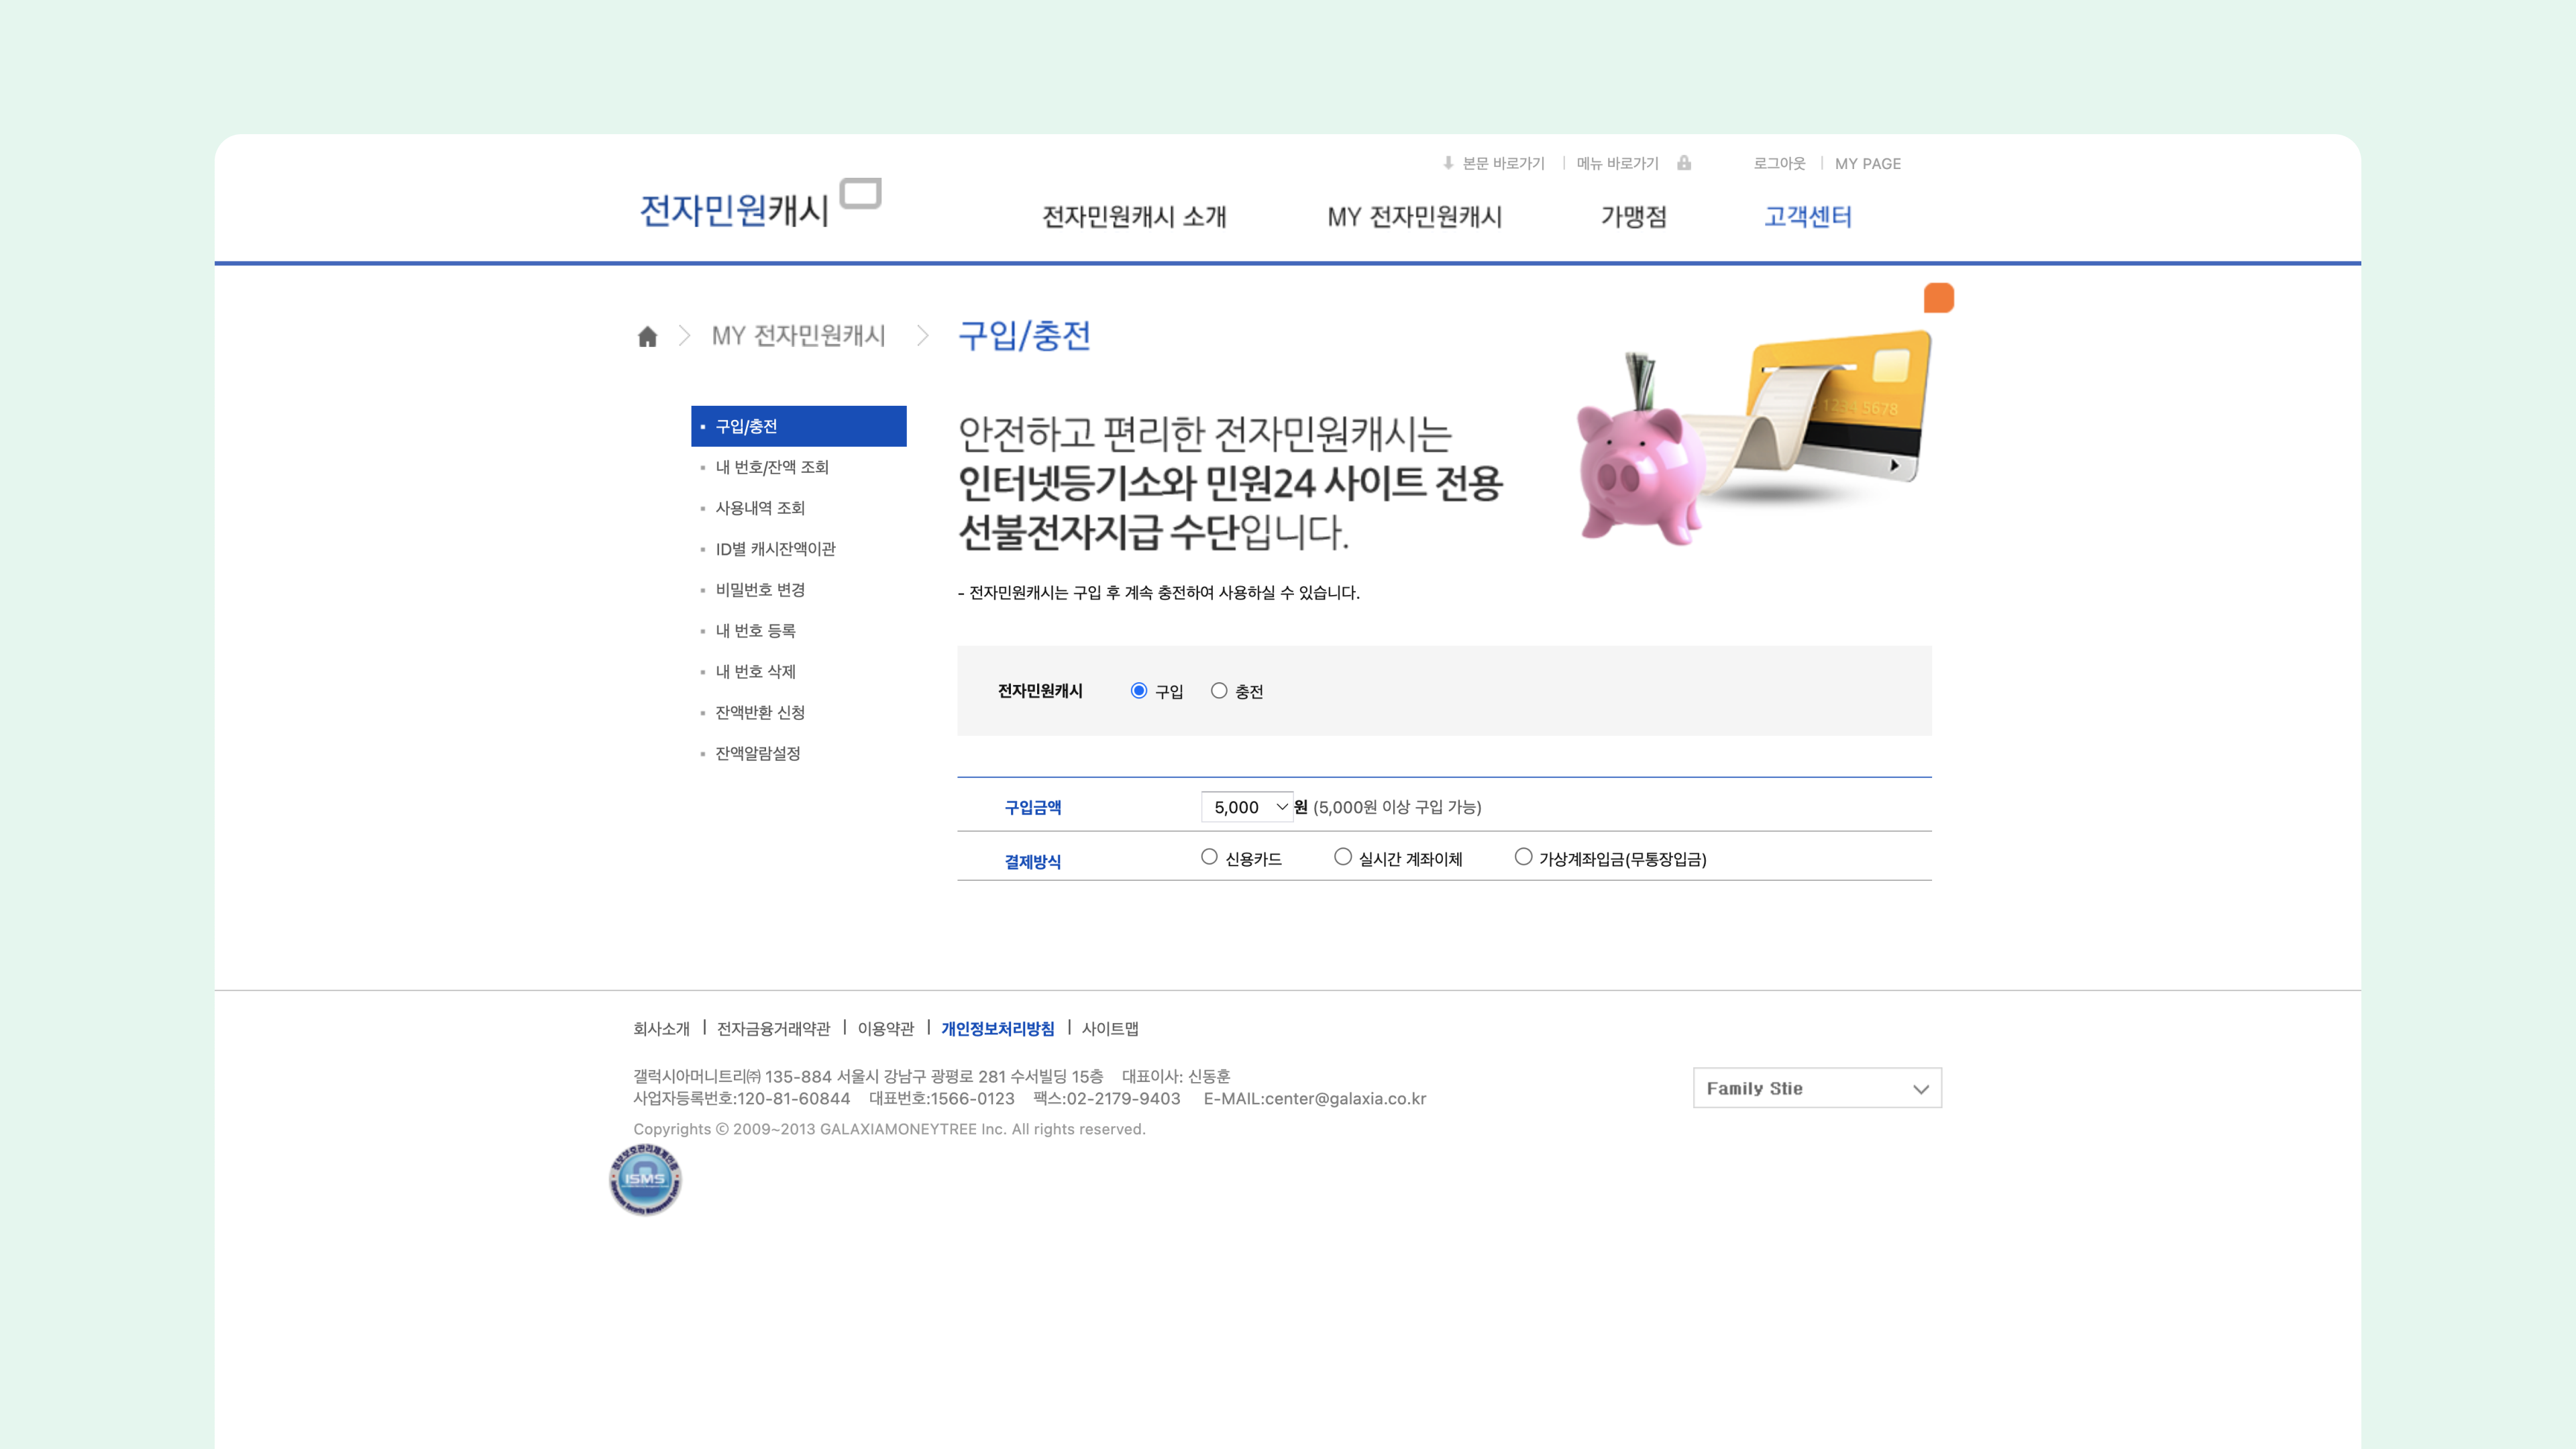Select the 구입 radio option
The height and width of the screenshot is (1449, 2576).
[1138, 691]
